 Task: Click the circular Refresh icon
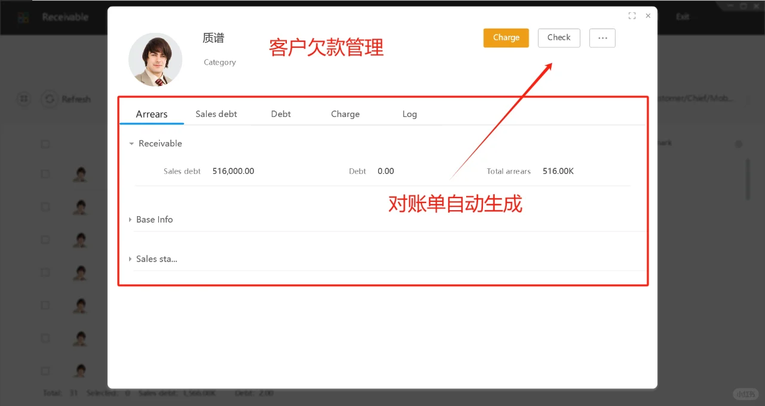pos(50,99)
